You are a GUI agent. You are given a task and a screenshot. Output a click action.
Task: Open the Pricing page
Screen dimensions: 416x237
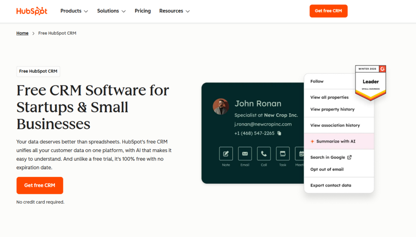pyautogui.click(x=143, y=11)
